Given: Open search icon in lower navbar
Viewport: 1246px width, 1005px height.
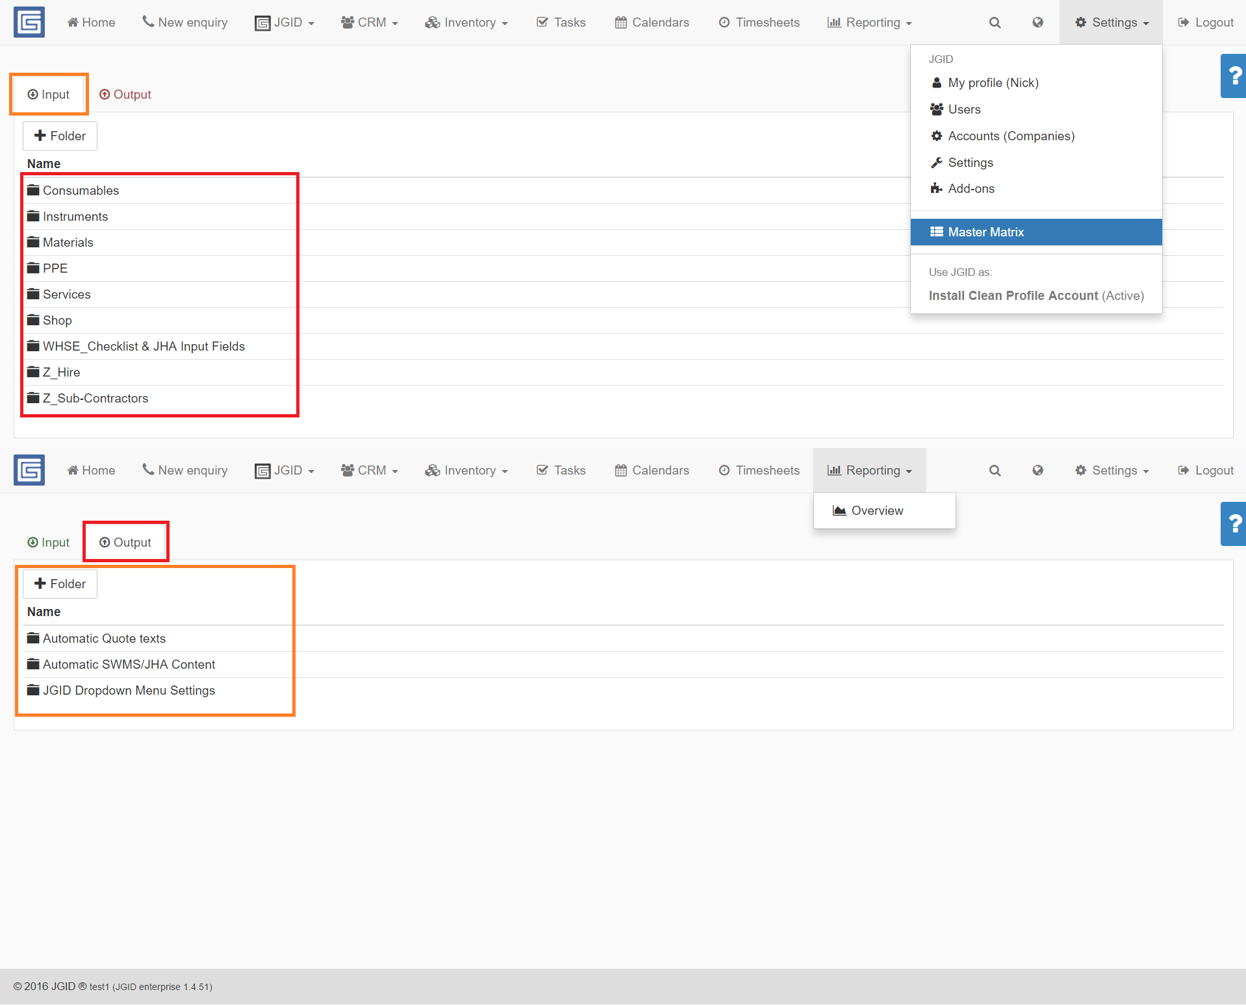Looking at the screenshot, I should (x=995, y=470).
